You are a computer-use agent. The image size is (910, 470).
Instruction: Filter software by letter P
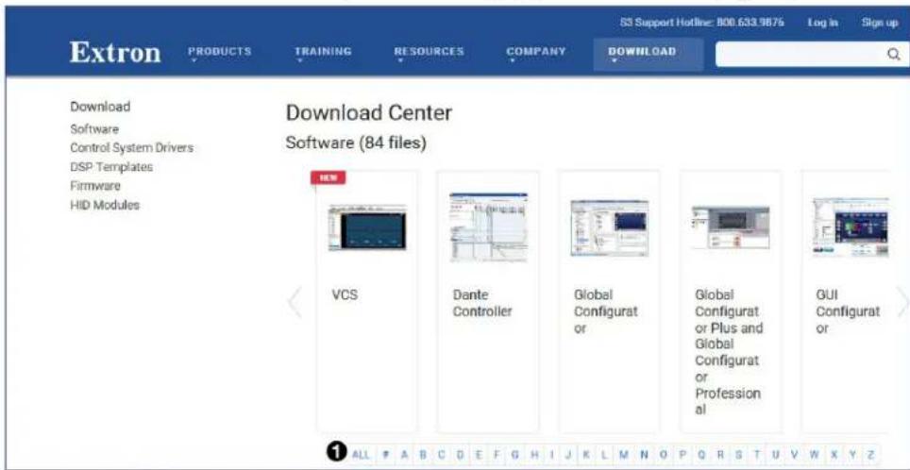682,454
